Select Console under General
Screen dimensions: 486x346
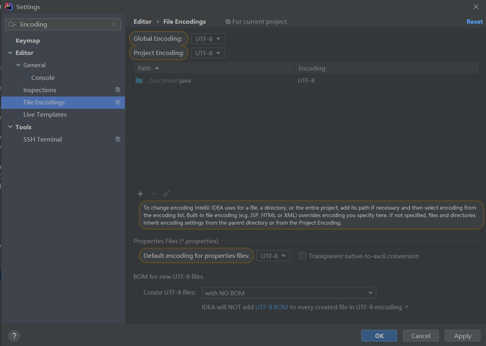pos(43,78)
